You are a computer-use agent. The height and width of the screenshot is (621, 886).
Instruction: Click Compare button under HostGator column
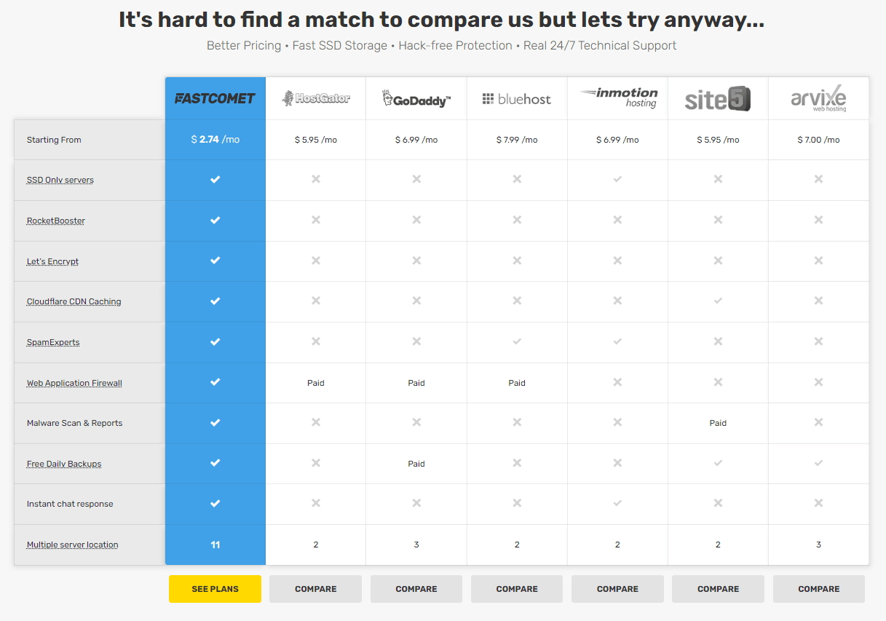(315, 589)
